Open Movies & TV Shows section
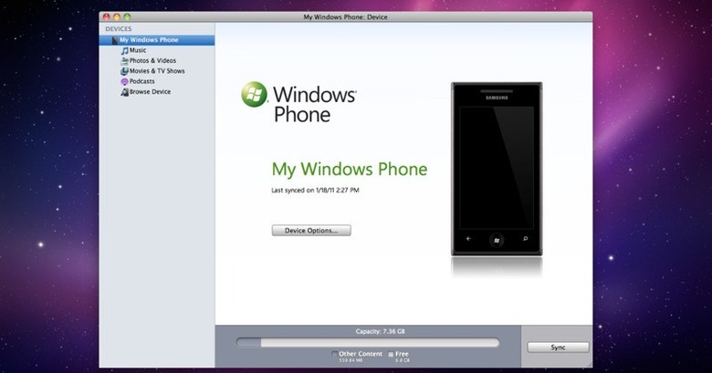Image resolution: width=712 pixels, height=373 pixels. pos(157,71)
